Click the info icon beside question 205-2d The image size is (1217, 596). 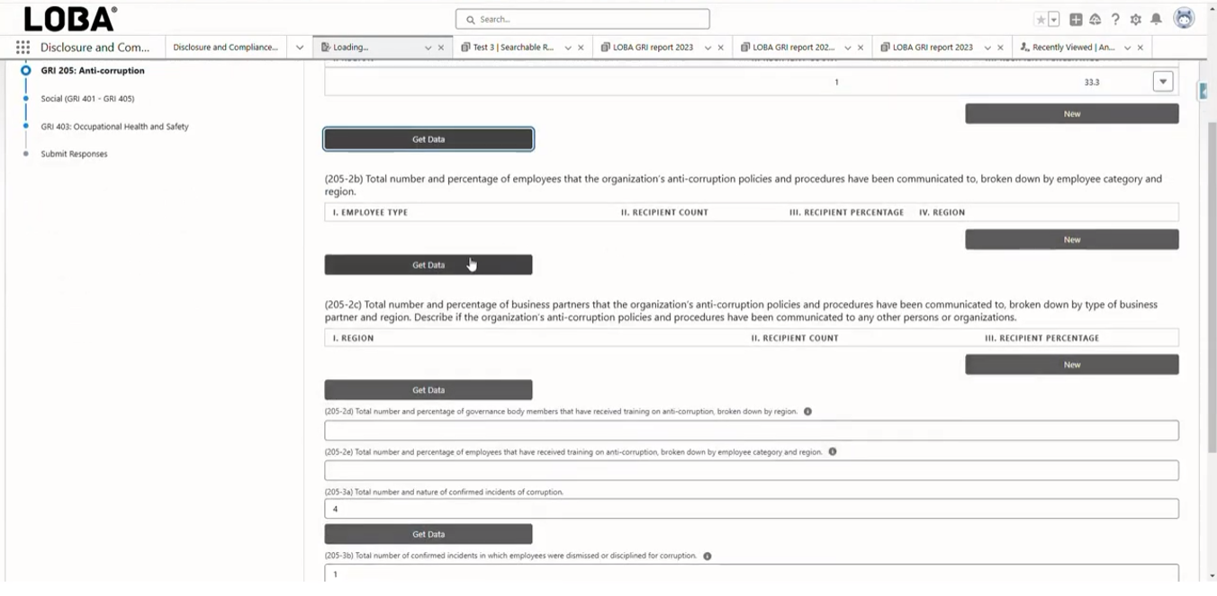(807, 412)
